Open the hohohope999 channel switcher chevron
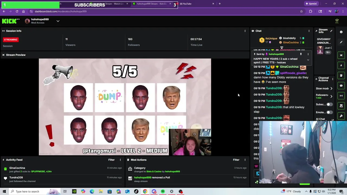This screenshot has width=347, height=195. click(x=58, y=21)
